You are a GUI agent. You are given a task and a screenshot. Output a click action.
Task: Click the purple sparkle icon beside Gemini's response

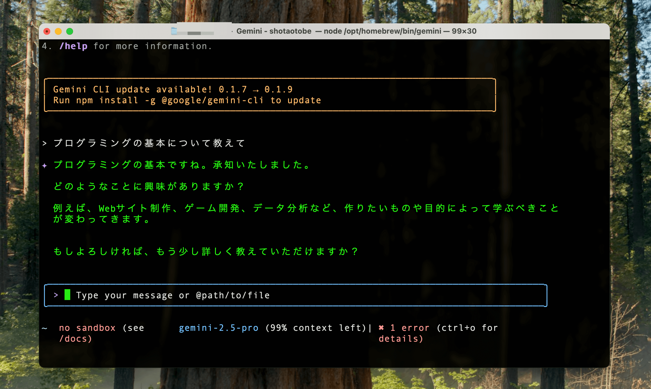[45, 166]
